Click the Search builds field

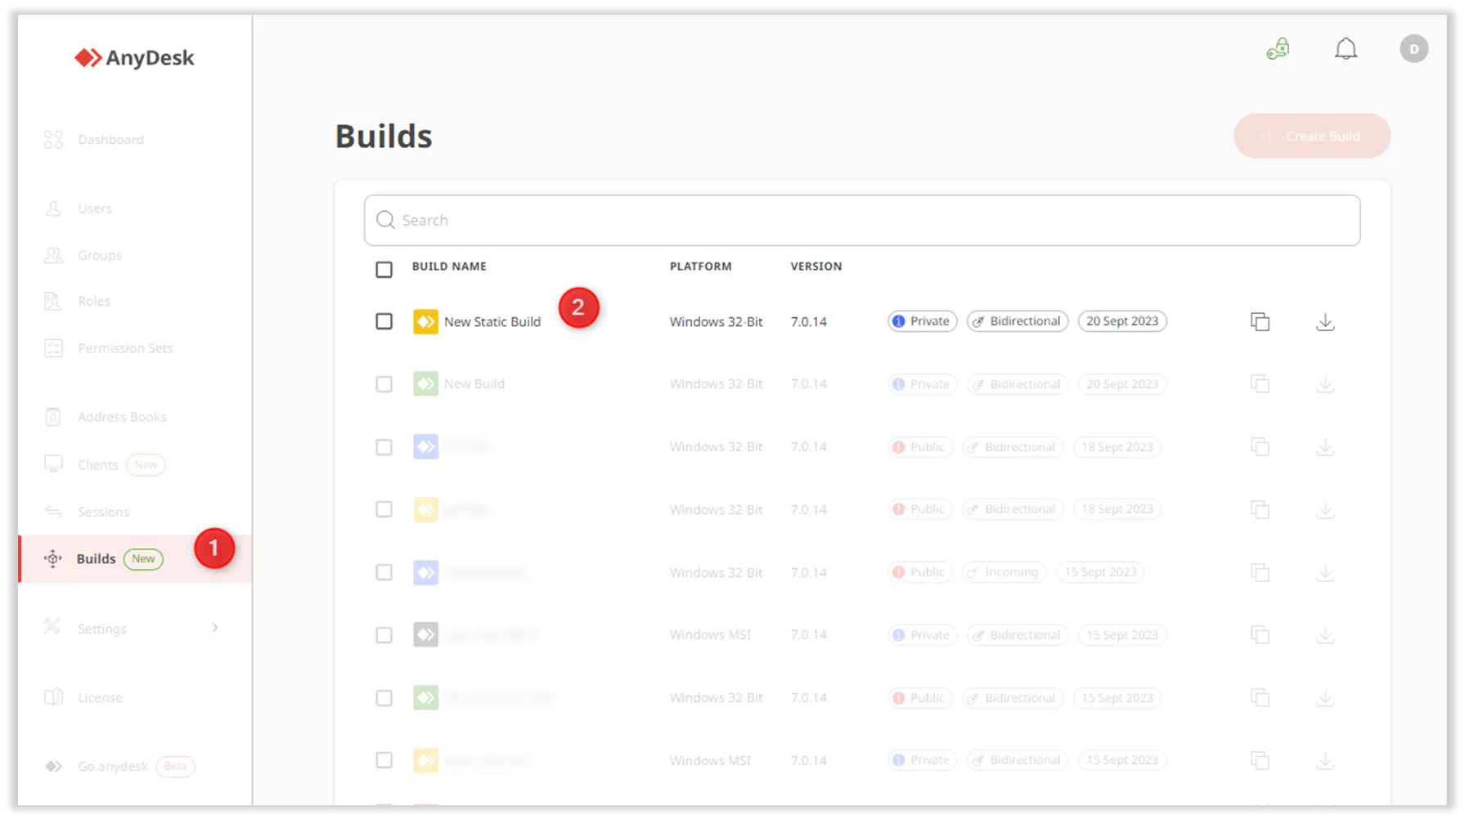[862, 221]
